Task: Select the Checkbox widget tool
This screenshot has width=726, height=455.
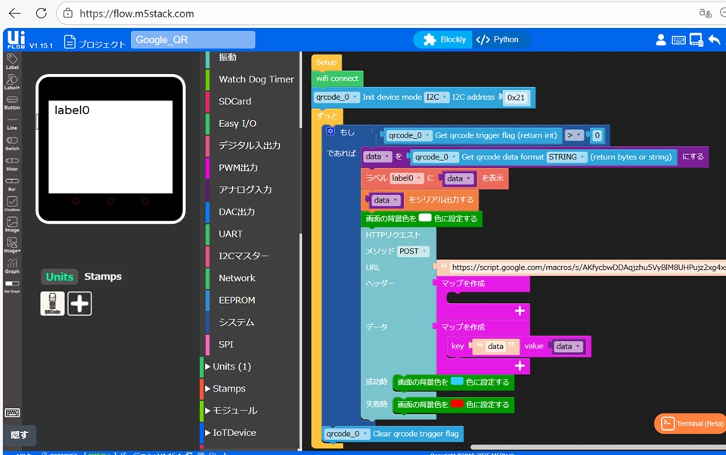Action: point(12,203)
